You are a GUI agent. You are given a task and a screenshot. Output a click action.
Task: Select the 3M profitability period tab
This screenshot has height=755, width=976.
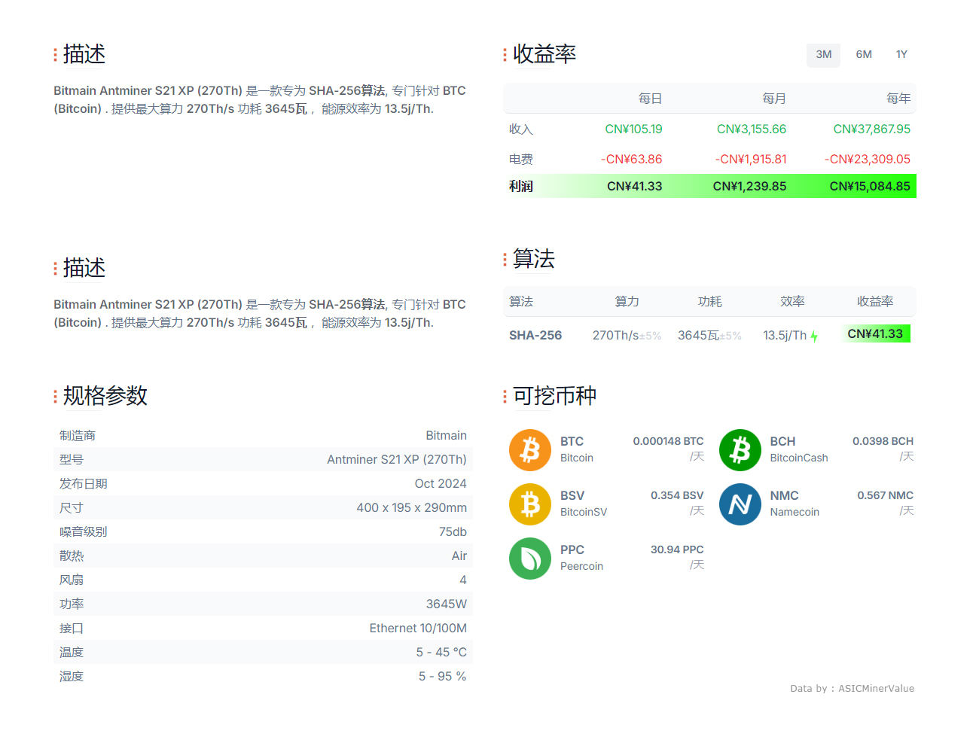pyautogui.click(x=824, y=55)
